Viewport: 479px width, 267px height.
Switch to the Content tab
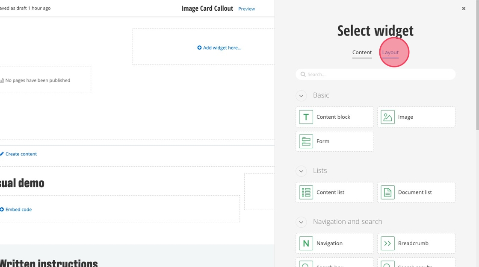tap(362, 53)
